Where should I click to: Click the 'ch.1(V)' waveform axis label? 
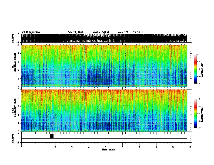[x=13, y=38]
